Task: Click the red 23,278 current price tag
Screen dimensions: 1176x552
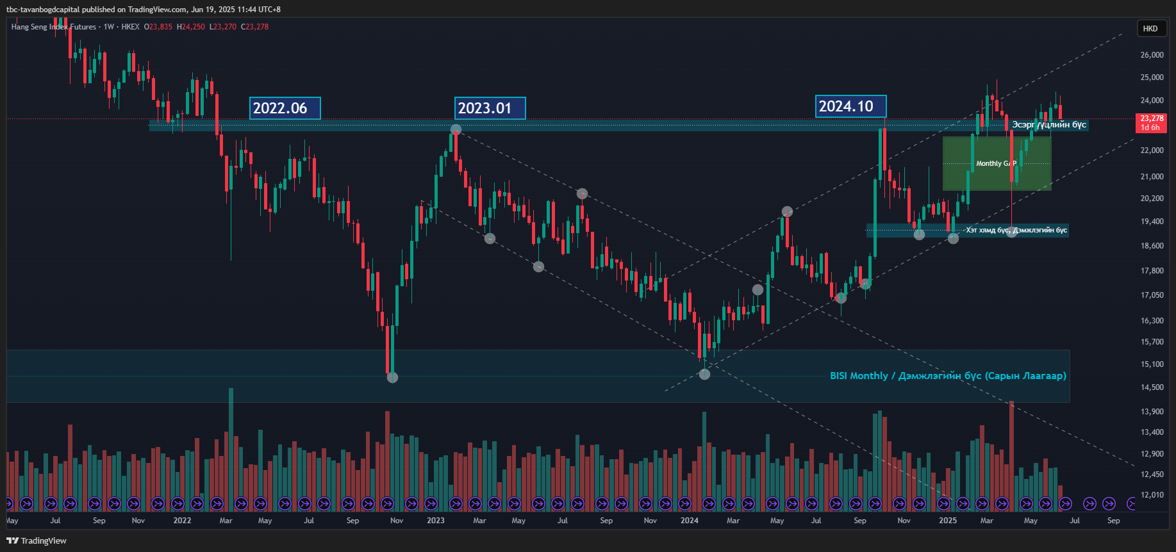Action: point(1152,122)
